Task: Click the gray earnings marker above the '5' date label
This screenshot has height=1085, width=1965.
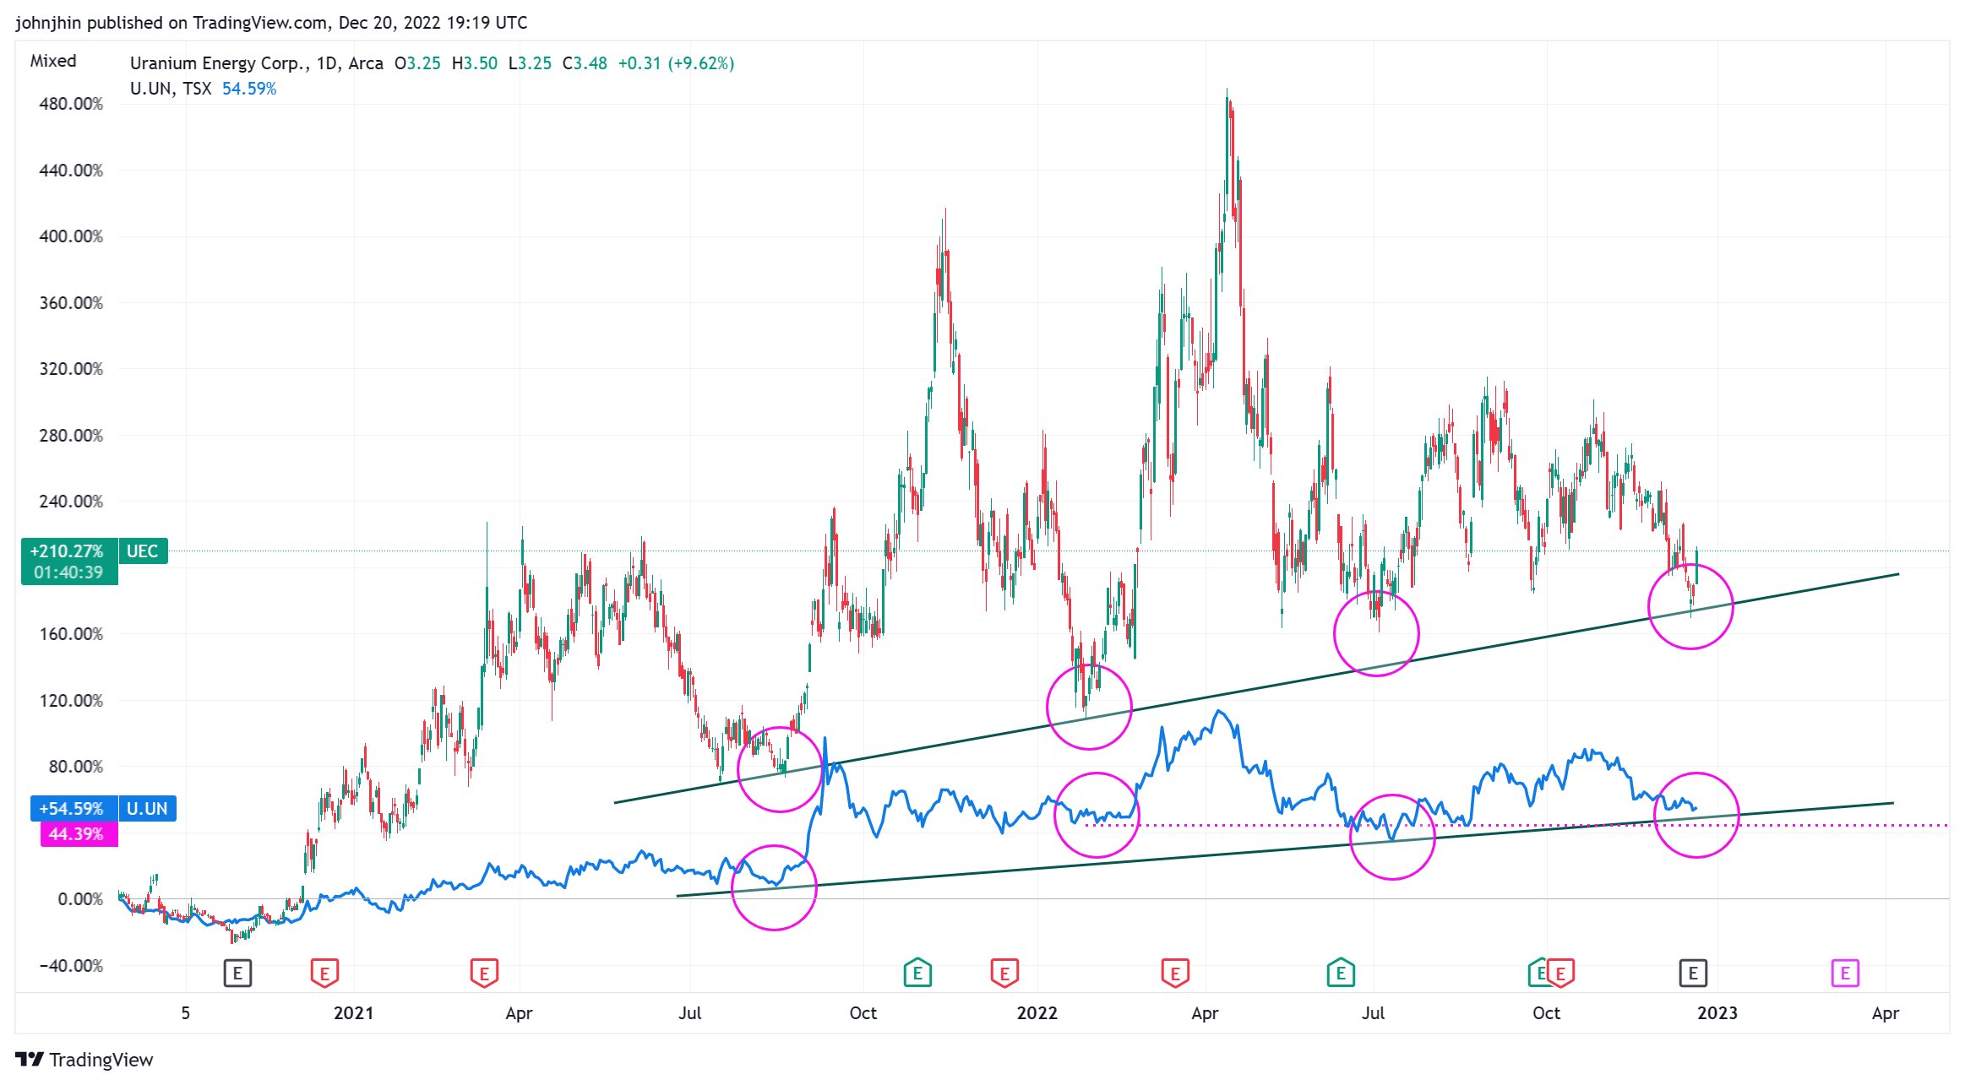Action: (237, 973)
